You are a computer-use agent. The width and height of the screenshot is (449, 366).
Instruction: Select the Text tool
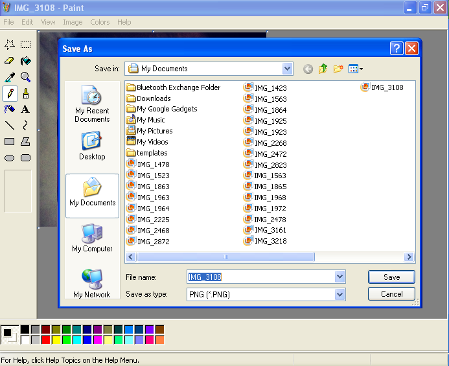(25, 109)
